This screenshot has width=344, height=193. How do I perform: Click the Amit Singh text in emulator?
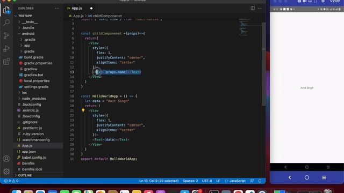307,88
